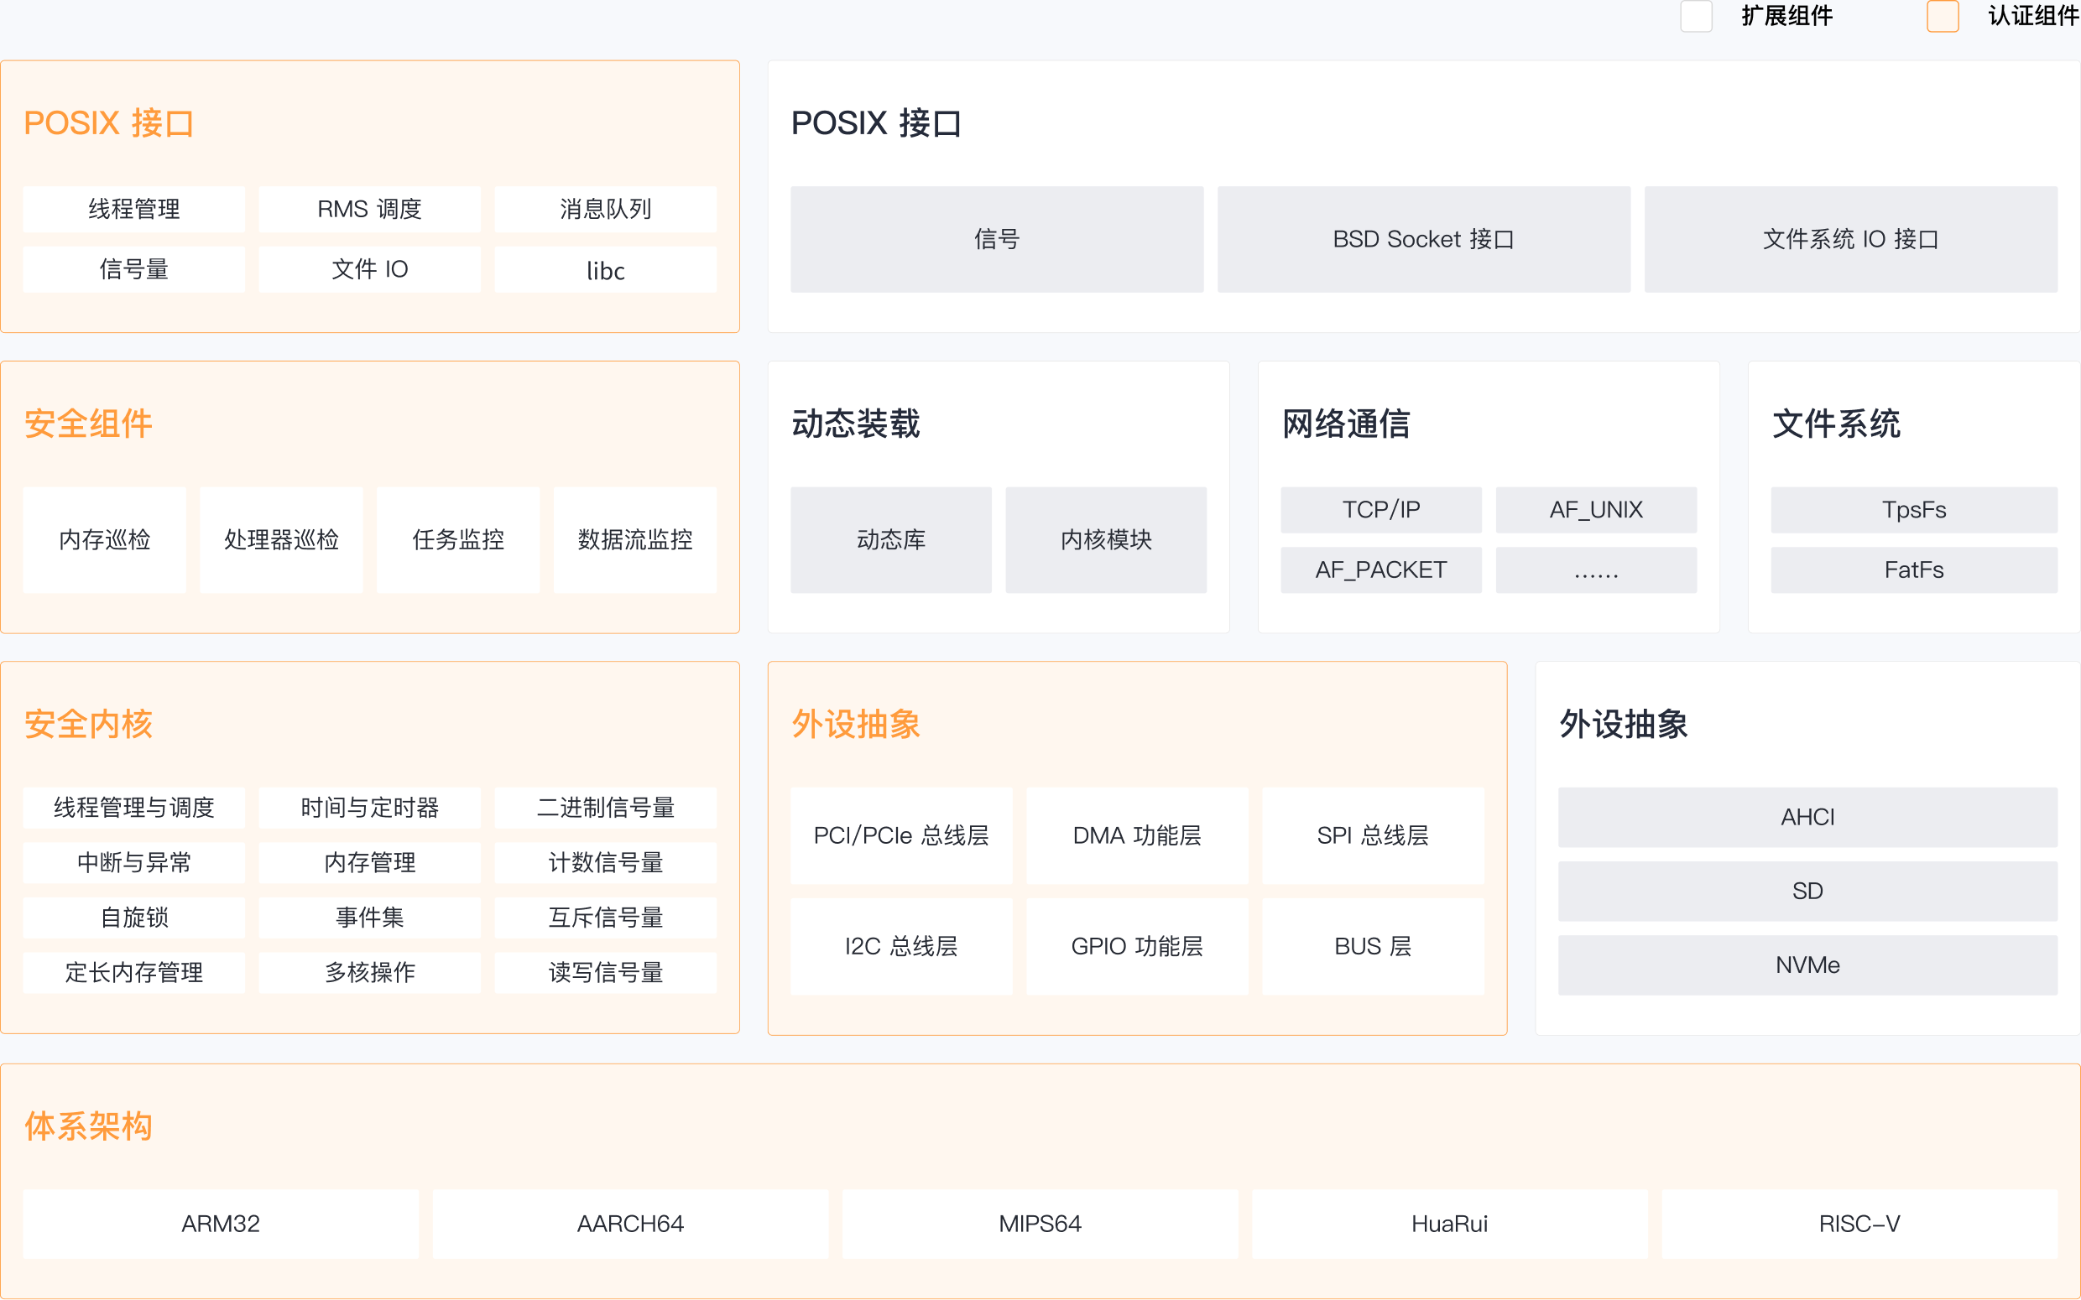
Task: Select the AARCH64 architecture box
Action: point(630,1224)
